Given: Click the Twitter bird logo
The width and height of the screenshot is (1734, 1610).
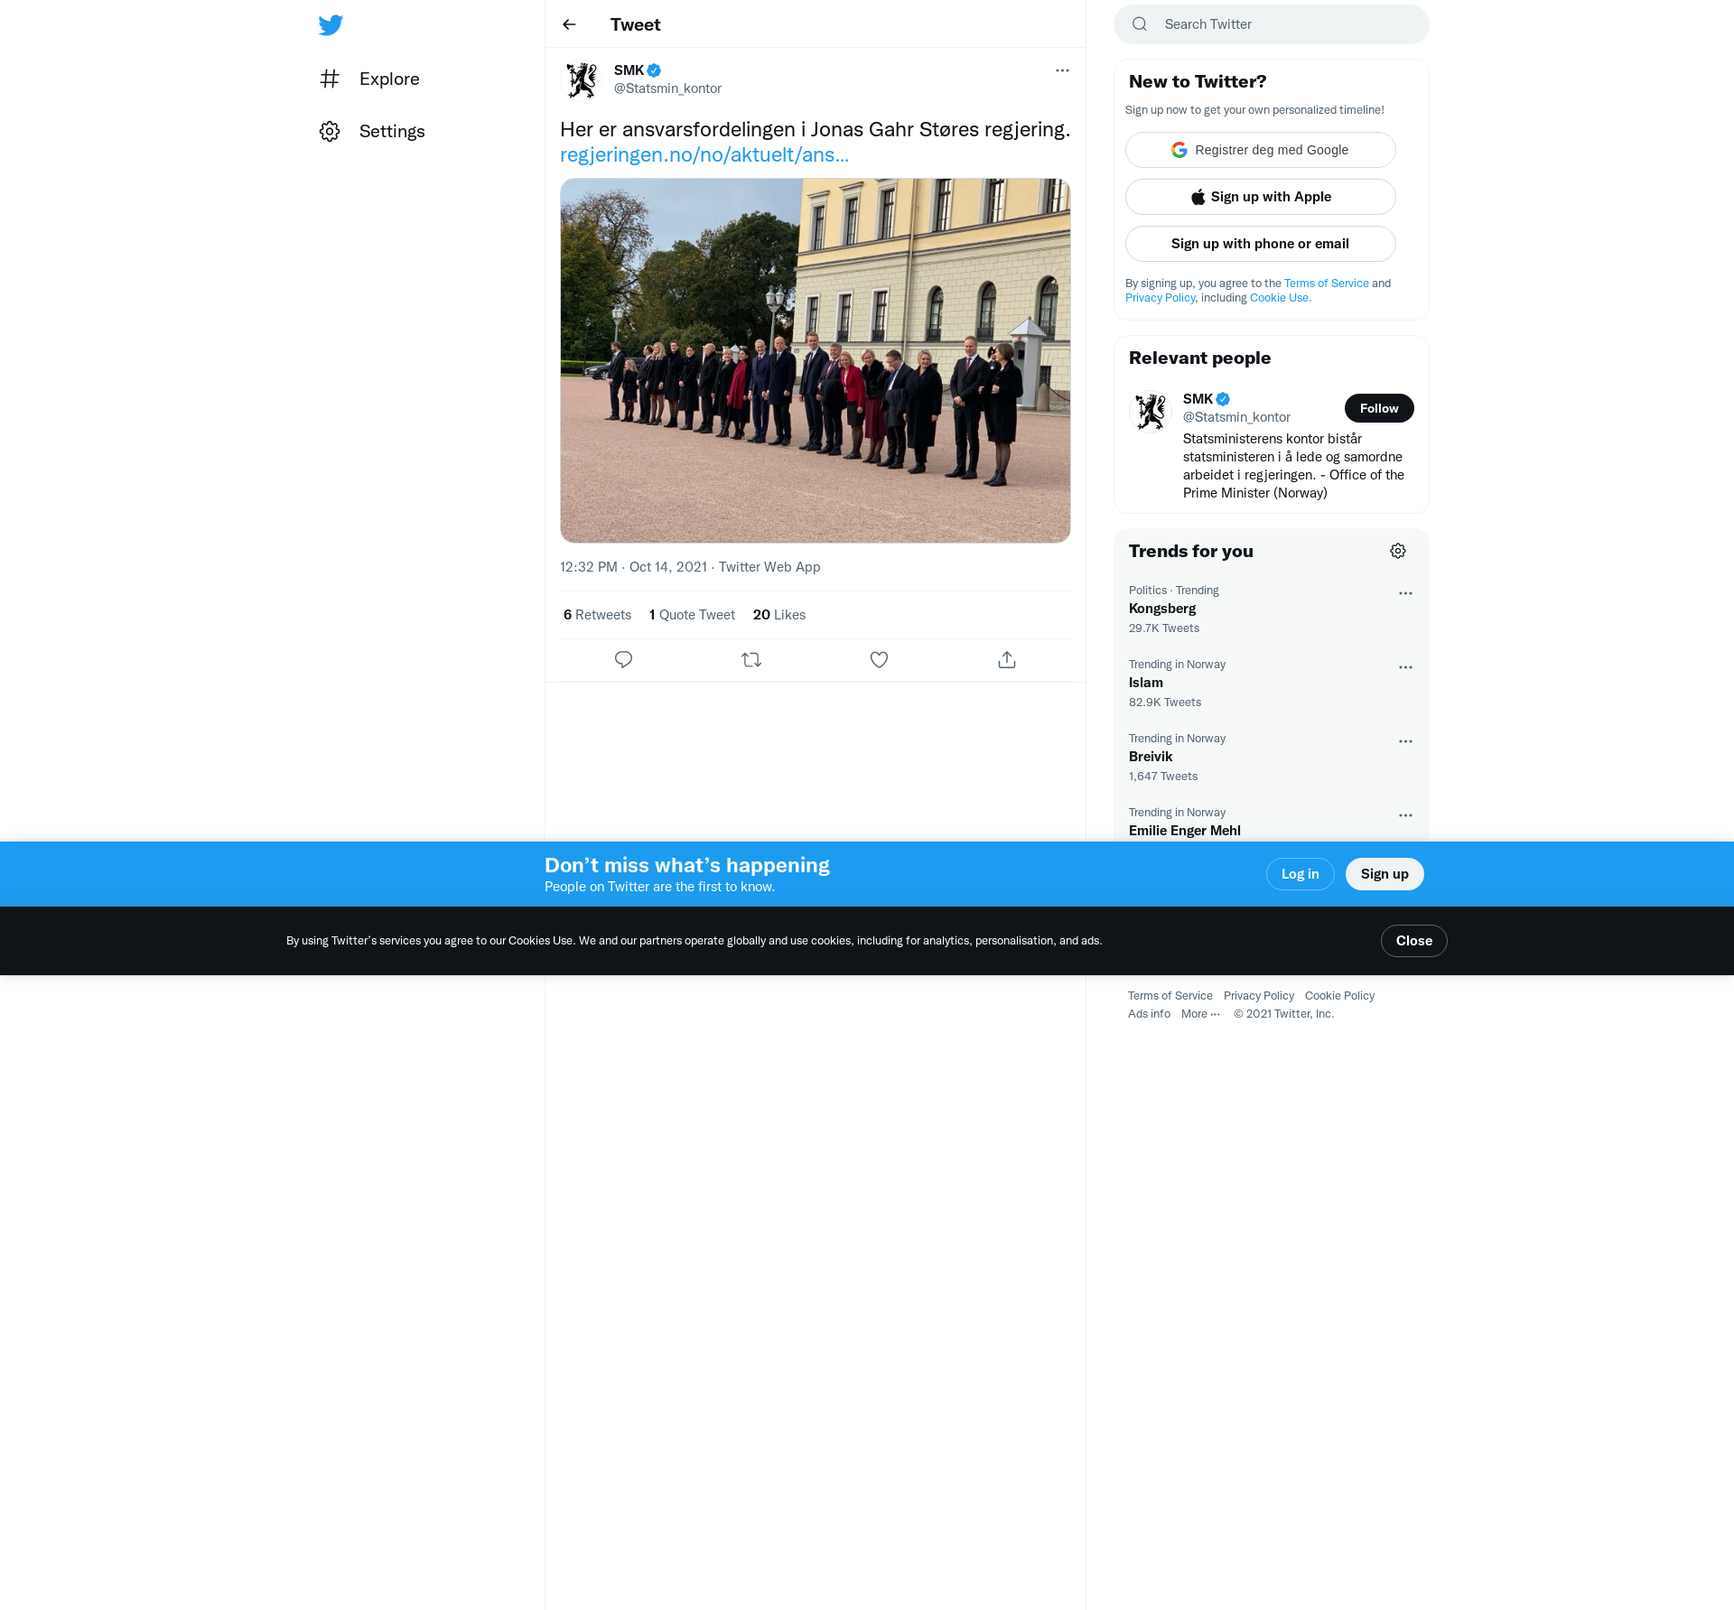Looking at the screenshot, I should [x=331, y=25].
